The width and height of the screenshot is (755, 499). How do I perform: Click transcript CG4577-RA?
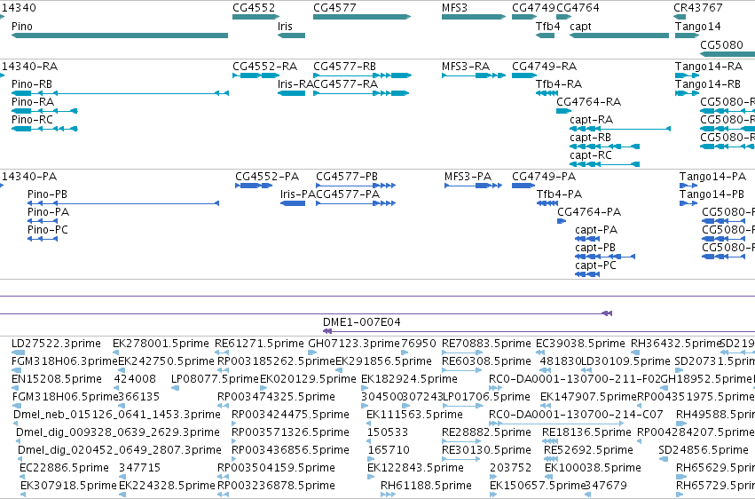pyautogui.click(x=361, y=93)
